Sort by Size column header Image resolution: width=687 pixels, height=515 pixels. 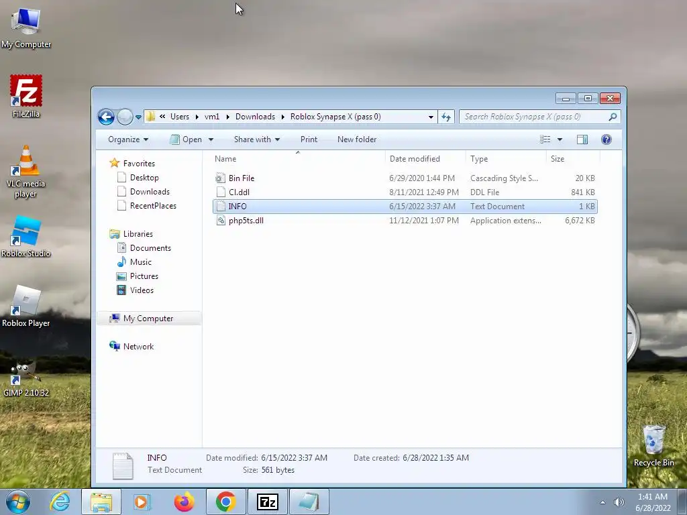573,159
